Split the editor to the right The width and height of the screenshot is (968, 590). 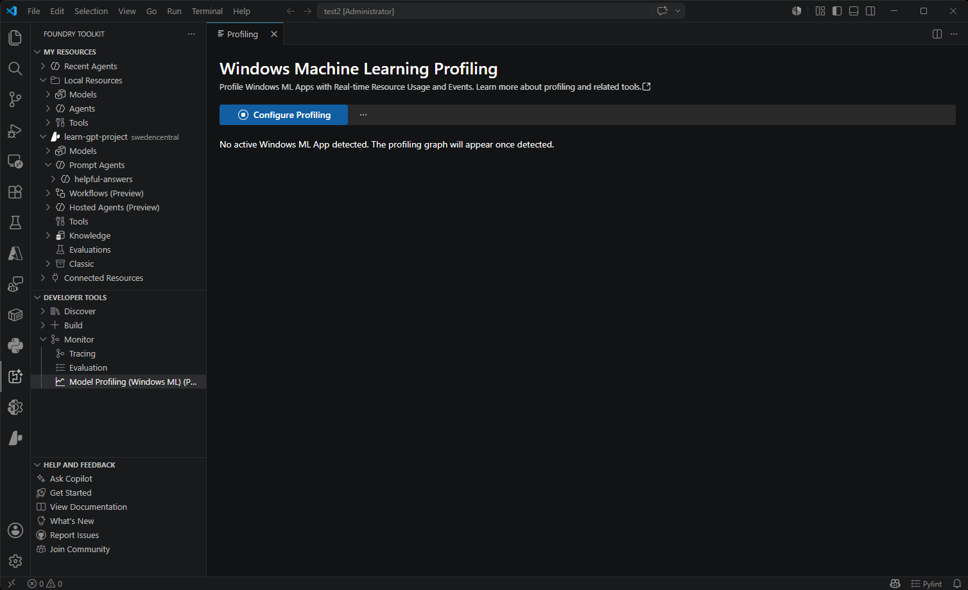(x=937, y=34)
